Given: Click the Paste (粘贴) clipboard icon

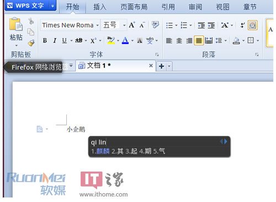Looking at the screenshot, I should click(16, 24).
